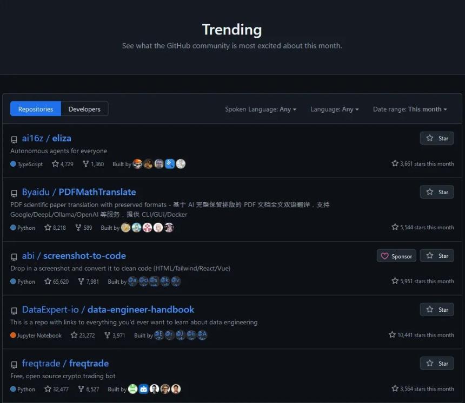Expand the Spoken Language: Any dropdown
Screen dimensions: 465x403
coord(261,109)
